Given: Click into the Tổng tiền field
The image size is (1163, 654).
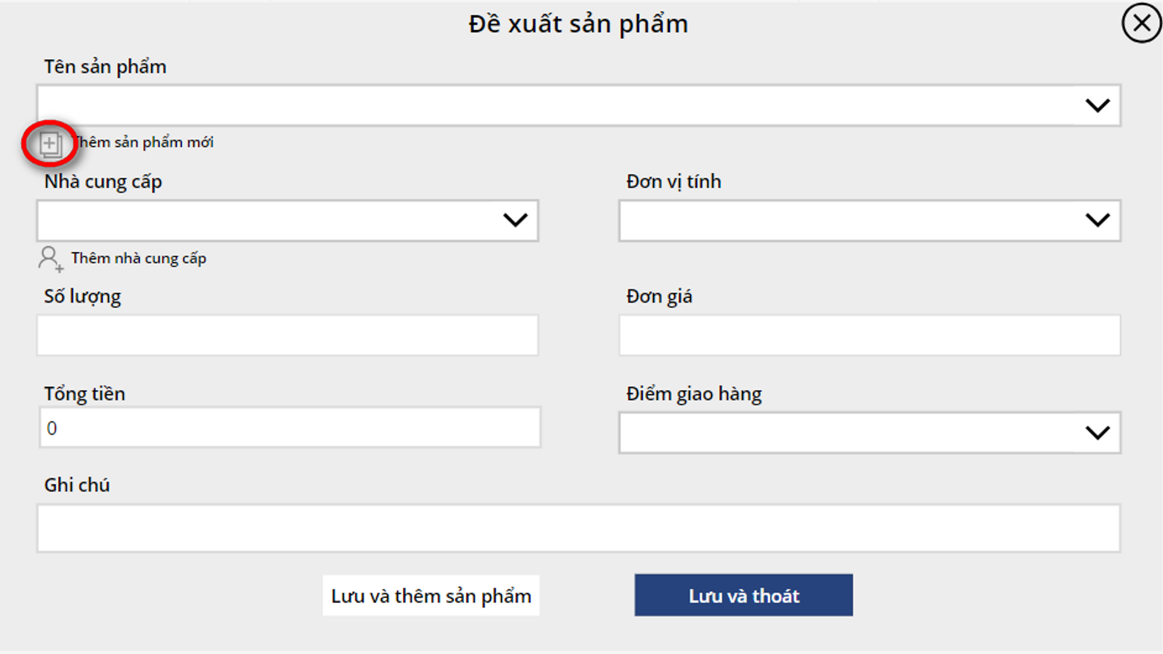Looking at the screenshot, I should [290, 428].
